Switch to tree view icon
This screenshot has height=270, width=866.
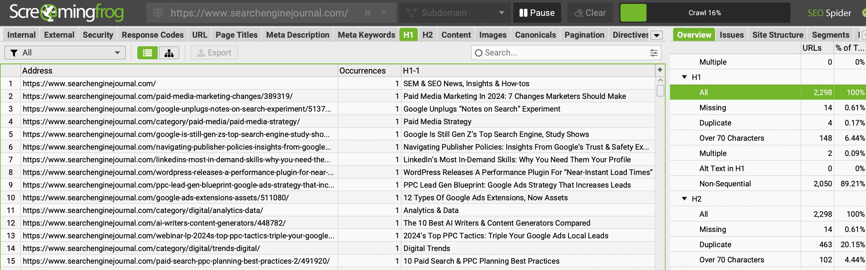coord(169,53)
